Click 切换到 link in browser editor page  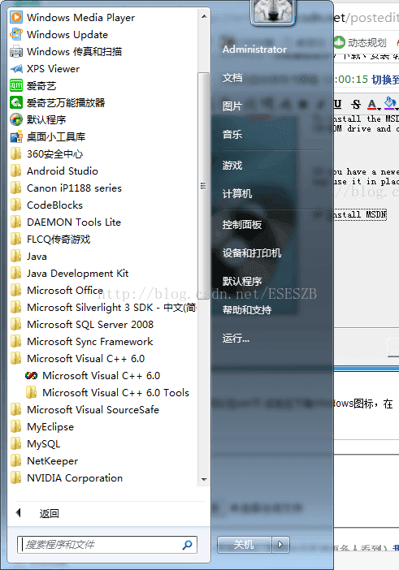pos(385,80)
